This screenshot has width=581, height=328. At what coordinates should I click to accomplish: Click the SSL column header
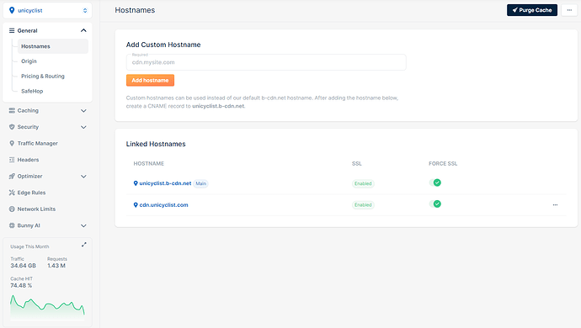(357, 163)
